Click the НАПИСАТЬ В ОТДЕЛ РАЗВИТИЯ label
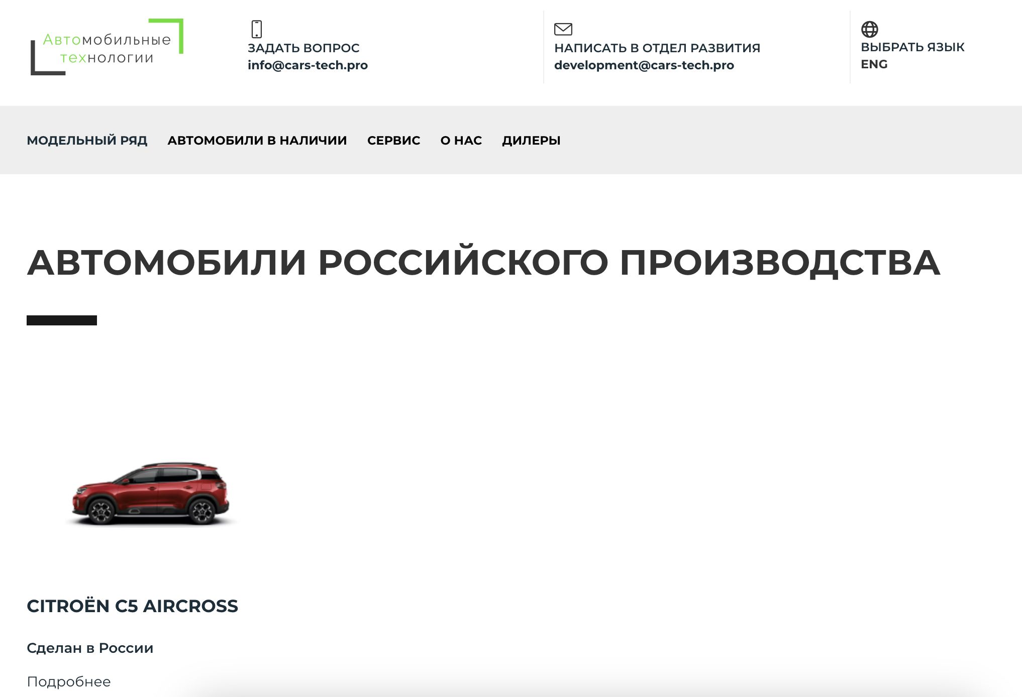 657,48
